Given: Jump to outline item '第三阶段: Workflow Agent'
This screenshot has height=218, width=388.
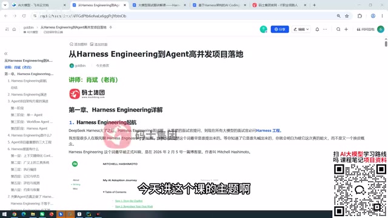Looking at the screenshot, I should [32, 122].
